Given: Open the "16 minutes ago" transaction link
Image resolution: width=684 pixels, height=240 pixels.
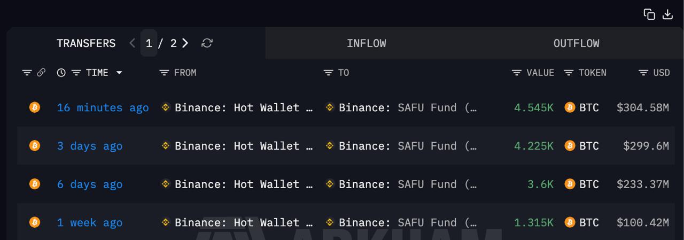Looking at the screenshot, I should pyautogui.click(x=103, y=107).
